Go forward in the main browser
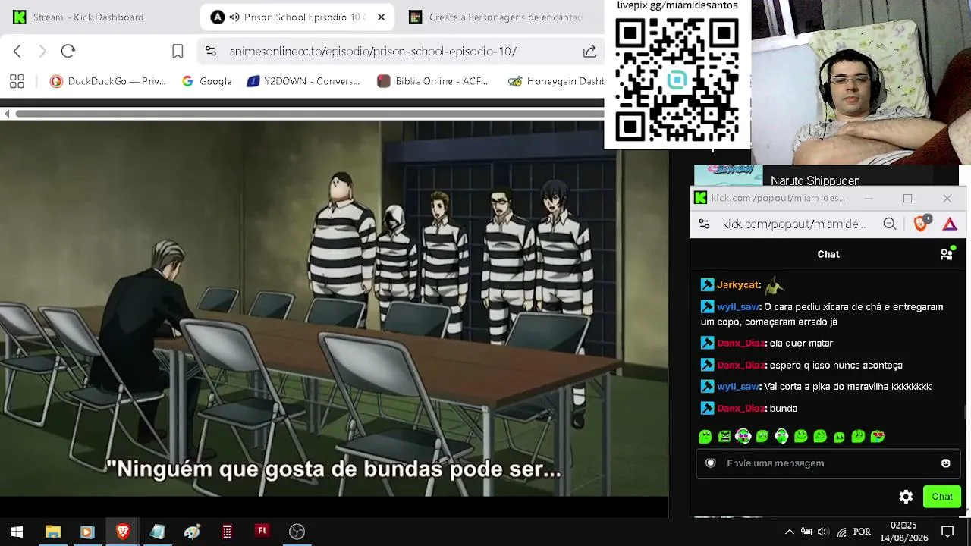Screen dimensions: 971x546 pyautogui.click(x=42, y=51)
